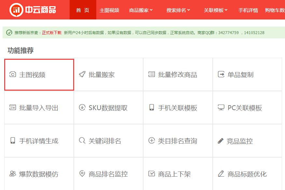The image size is (285, 190).
Task: Open the 商品上下架 feature card
Action: [x=178, y=174]
